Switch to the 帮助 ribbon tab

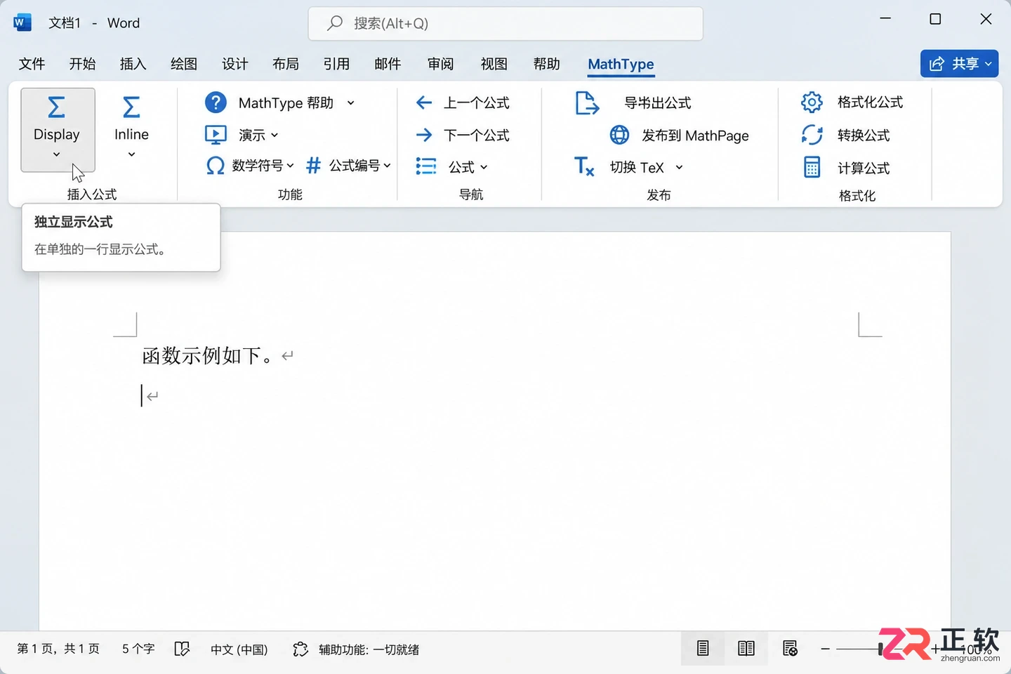pyautogui.click(x=546, y=64)
